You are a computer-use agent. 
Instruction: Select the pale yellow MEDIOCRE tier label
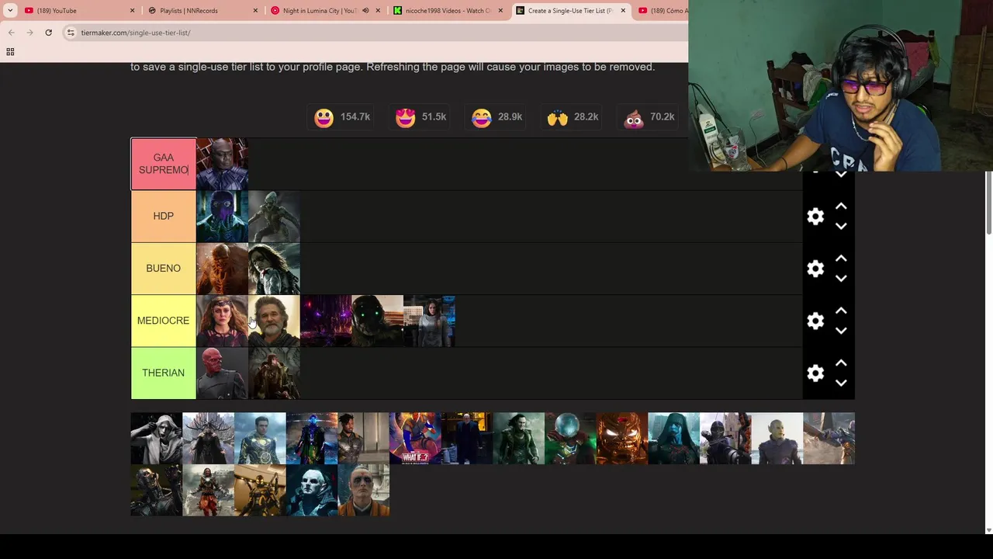[163, 321]
